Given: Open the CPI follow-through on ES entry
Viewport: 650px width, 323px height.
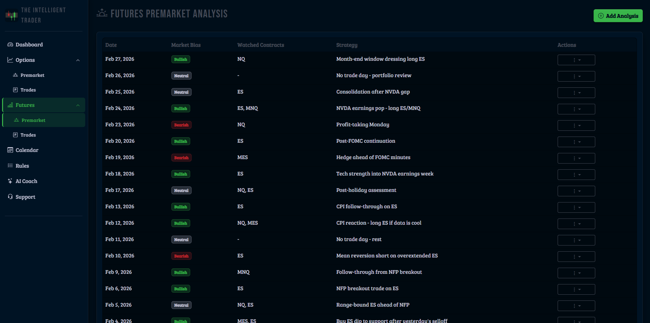Looking at the screenshot, I should click(x=367, y=207).
